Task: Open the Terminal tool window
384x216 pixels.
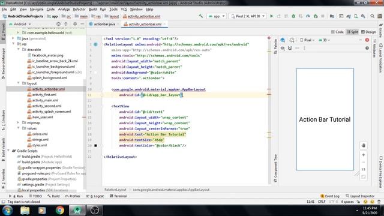Action: point(118,196)
